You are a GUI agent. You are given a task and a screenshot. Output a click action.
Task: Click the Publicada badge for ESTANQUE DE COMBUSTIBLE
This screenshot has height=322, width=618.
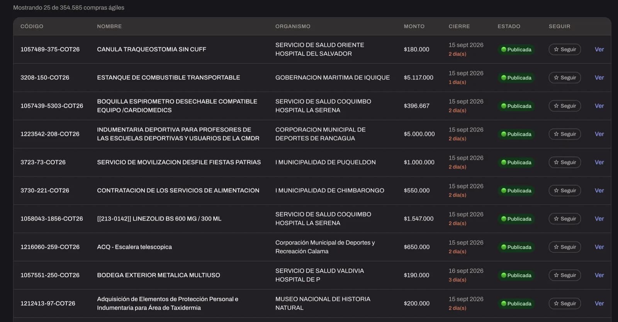[516, 78]
